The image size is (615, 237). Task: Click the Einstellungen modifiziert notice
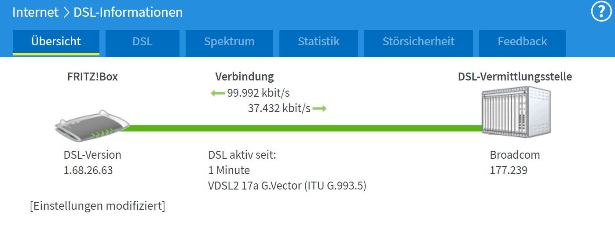tap(98, 206)
